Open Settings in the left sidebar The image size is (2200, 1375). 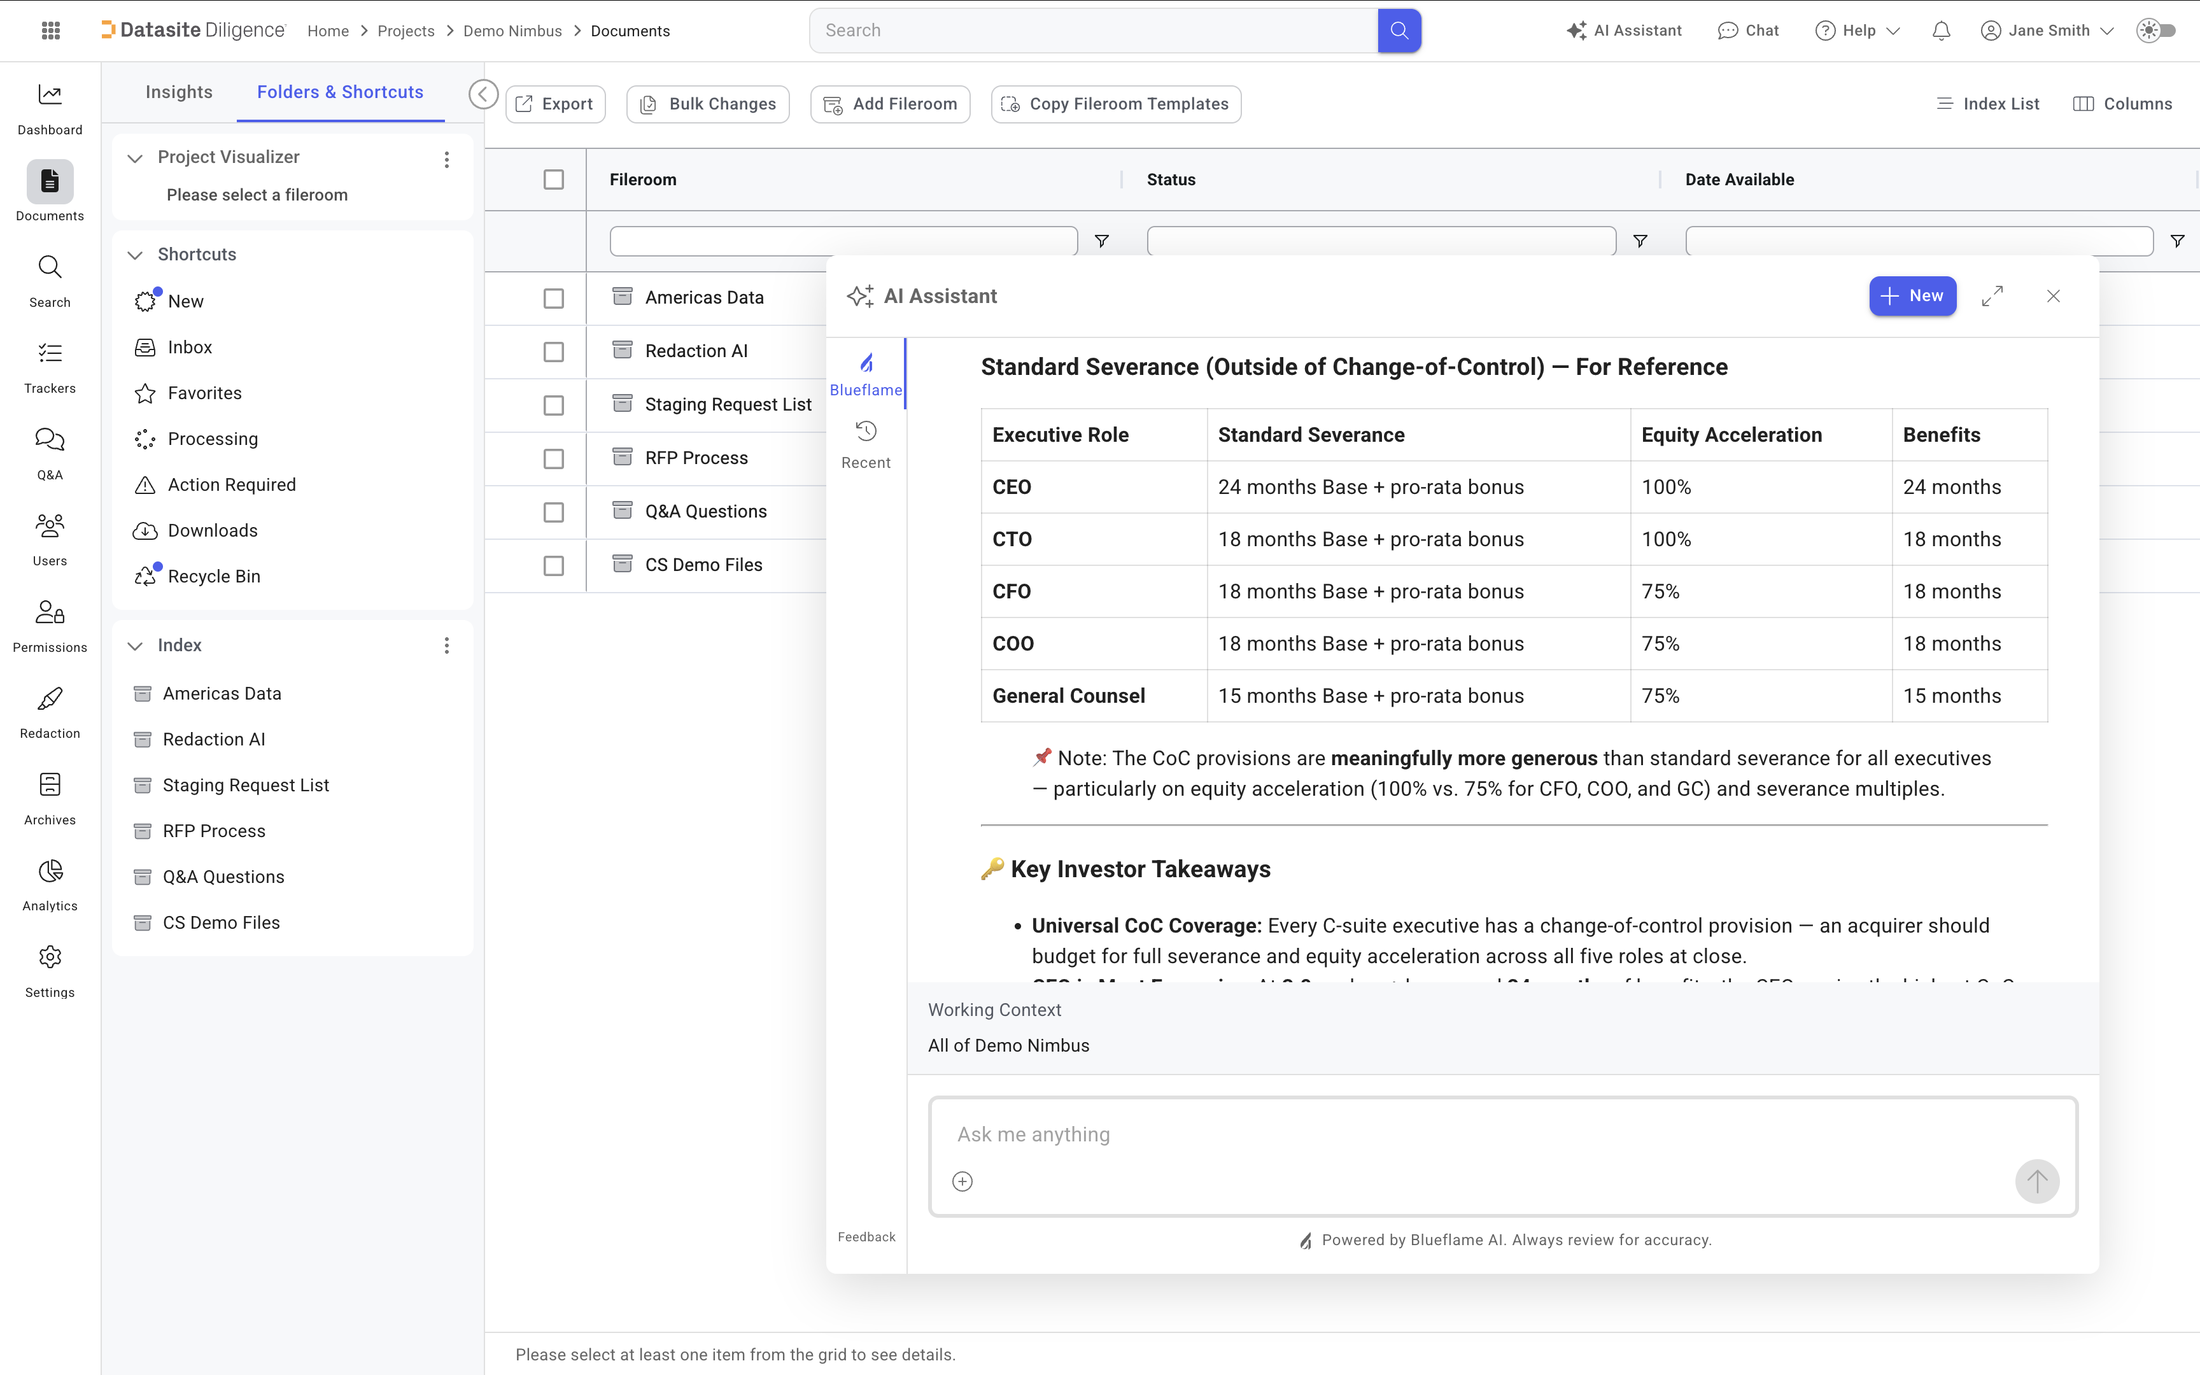[50, 971]
